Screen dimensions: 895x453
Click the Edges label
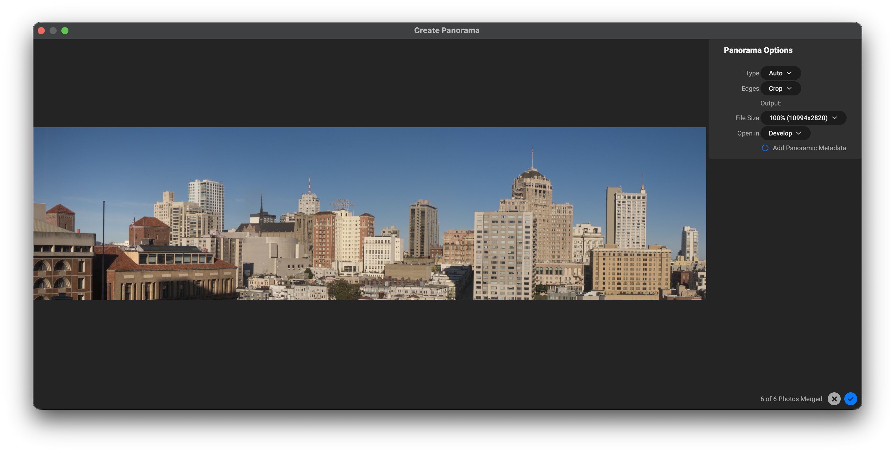[750, 88]
